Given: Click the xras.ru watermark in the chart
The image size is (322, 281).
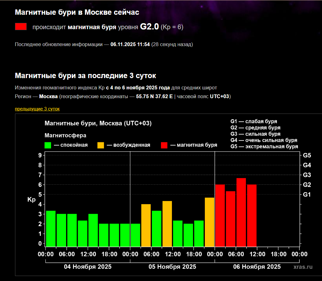Looking at the screenshot, I should pos(303,267).
